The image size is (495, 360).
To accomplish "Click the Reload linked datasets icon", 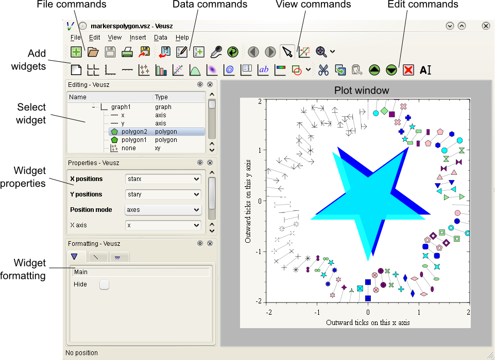I will coord(233,52).
